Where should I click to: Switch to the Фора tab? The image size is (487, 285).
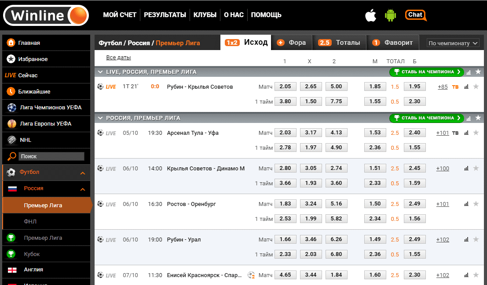point(291,43)
